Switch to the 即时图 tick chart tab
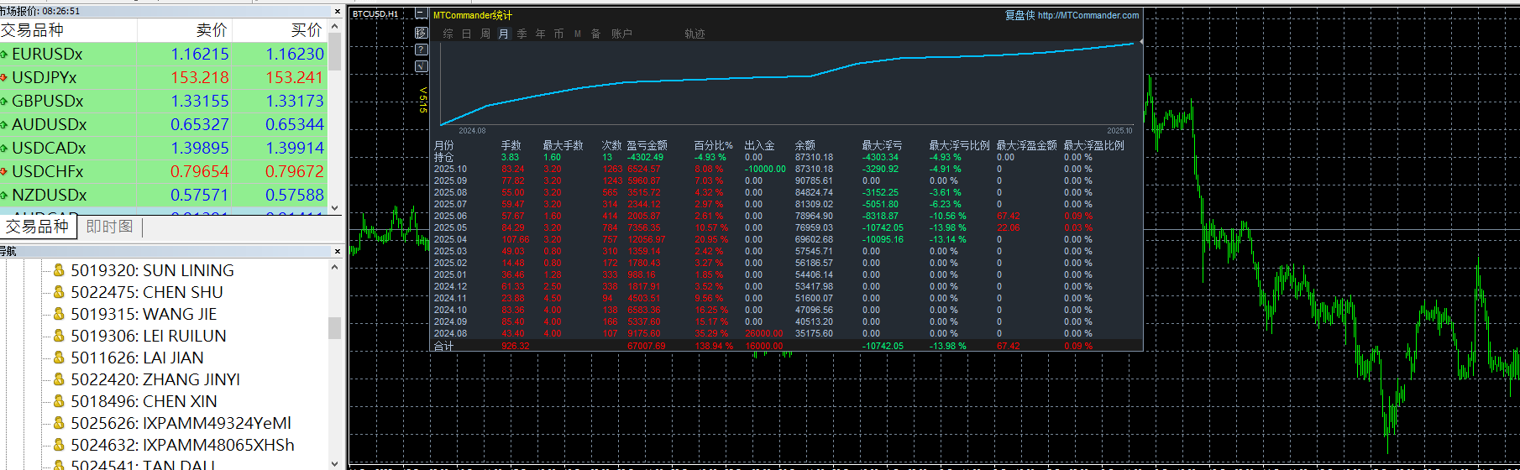The image size is (1520, 470). [109, 227]
